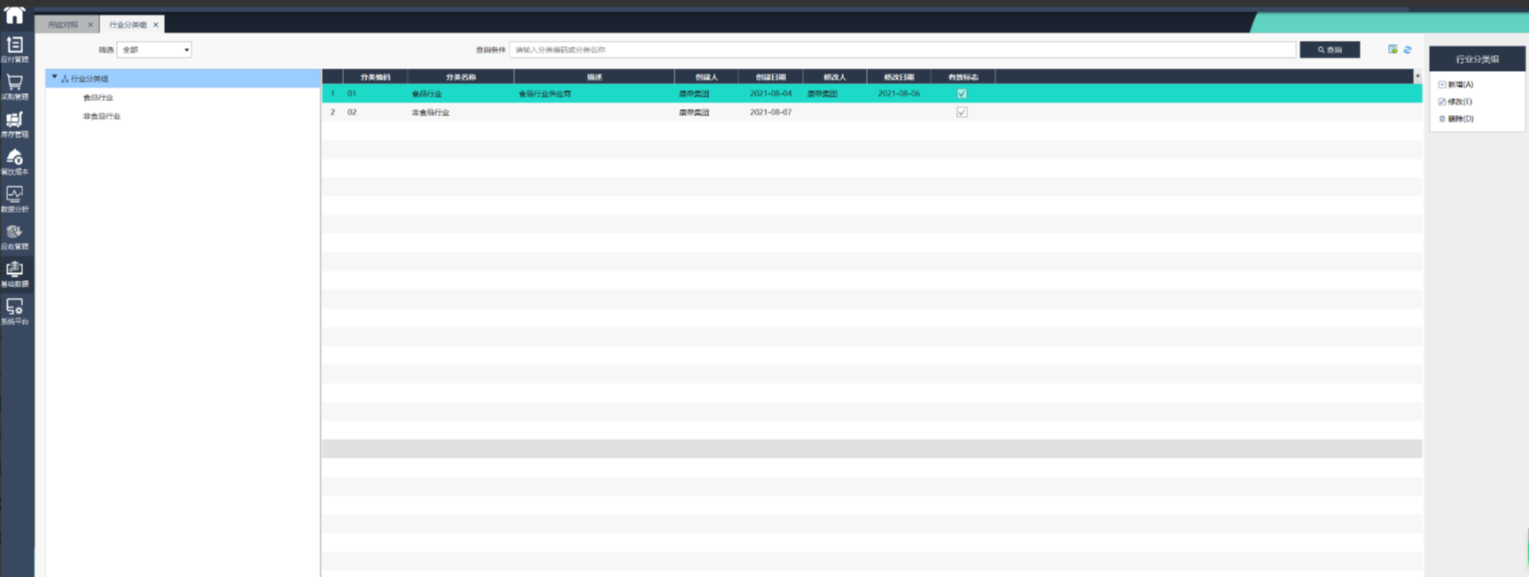Switch to the 用途对照 tab

coord(63,25)
